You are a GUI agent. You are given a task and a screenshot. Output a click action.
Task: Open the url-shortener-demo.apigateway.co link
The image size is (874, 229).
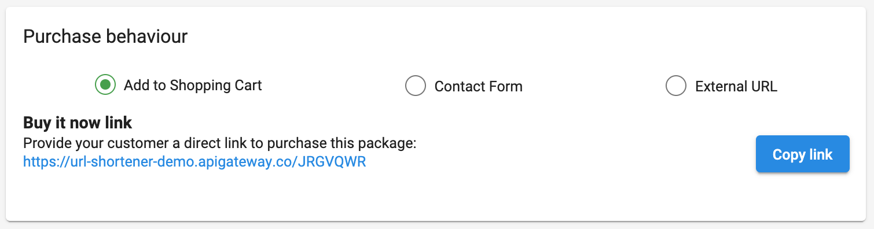pos(194,162)
